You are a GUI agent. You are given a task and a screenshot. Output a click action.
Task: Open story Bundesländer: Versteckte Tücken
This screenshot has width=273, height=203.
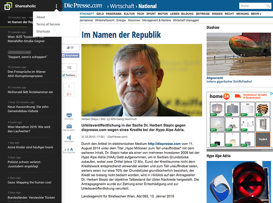click(x=31, y=197)
